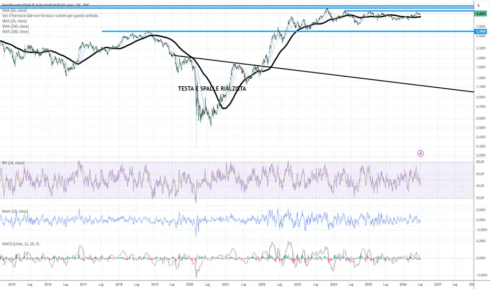Select the RSI (14, close) indicator label

tap(13, 163)
